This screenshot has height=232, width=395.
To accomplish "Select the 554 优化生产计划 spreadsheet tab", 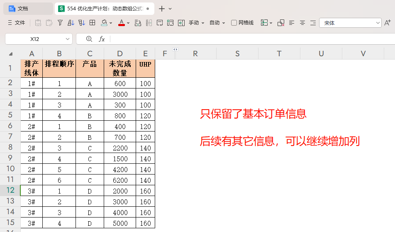I will [104, 9].
